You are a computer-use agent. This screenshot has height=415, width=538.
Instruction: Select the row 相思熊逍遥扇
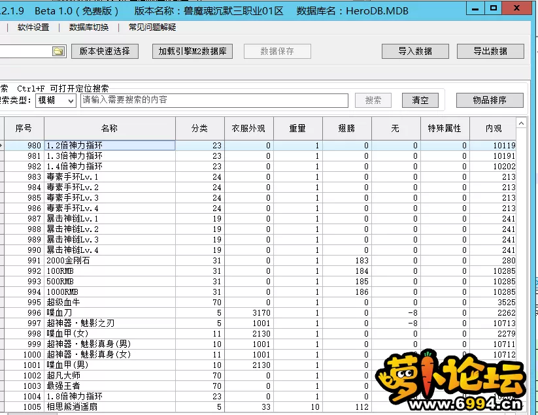click(x=260, y=407)
